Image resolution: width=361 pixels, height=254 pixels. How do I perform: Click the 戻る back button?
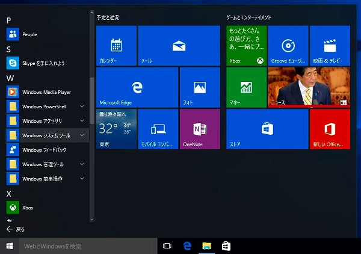pos(16,229)
